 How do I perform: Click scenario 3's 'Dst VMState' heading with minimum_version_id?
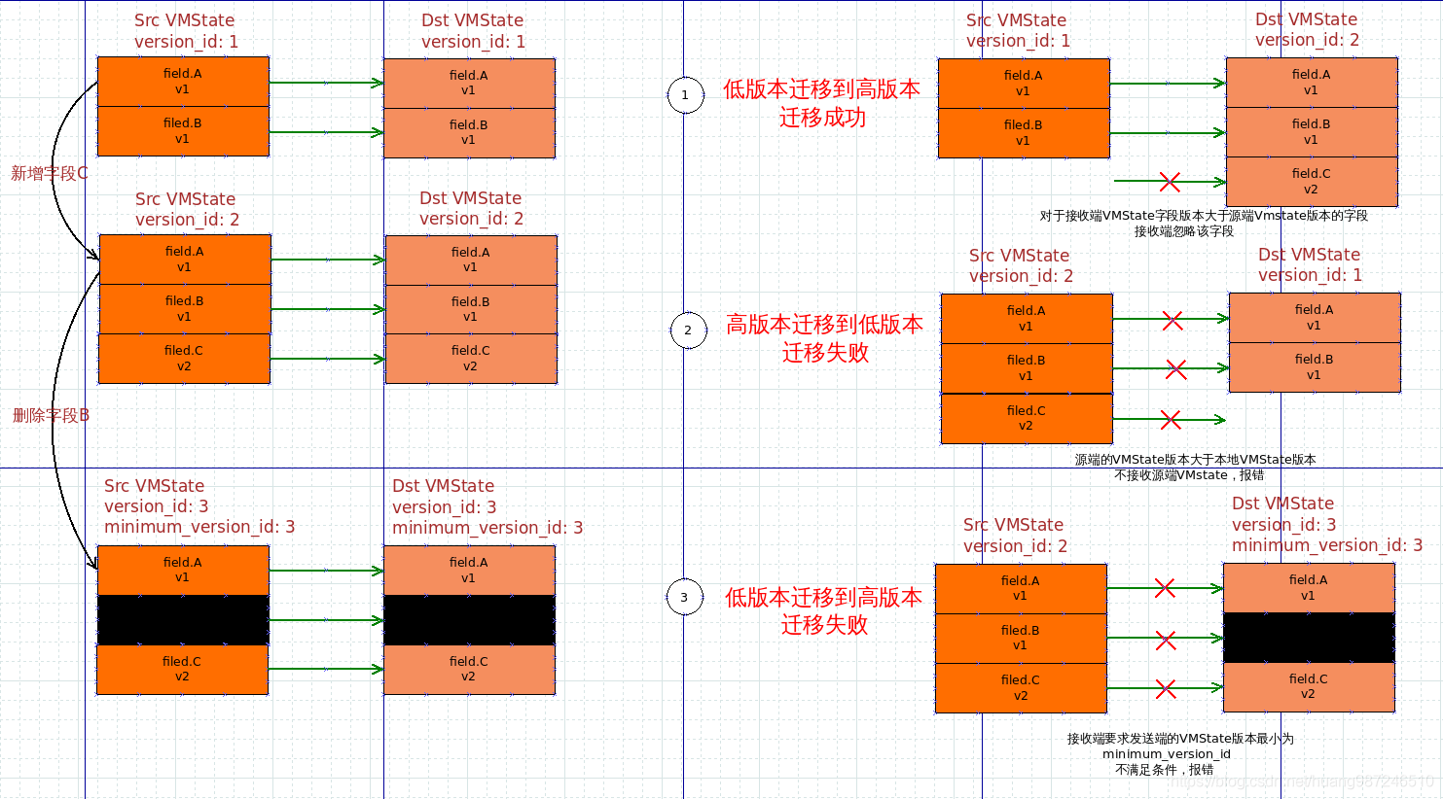tap(1326, 524)
